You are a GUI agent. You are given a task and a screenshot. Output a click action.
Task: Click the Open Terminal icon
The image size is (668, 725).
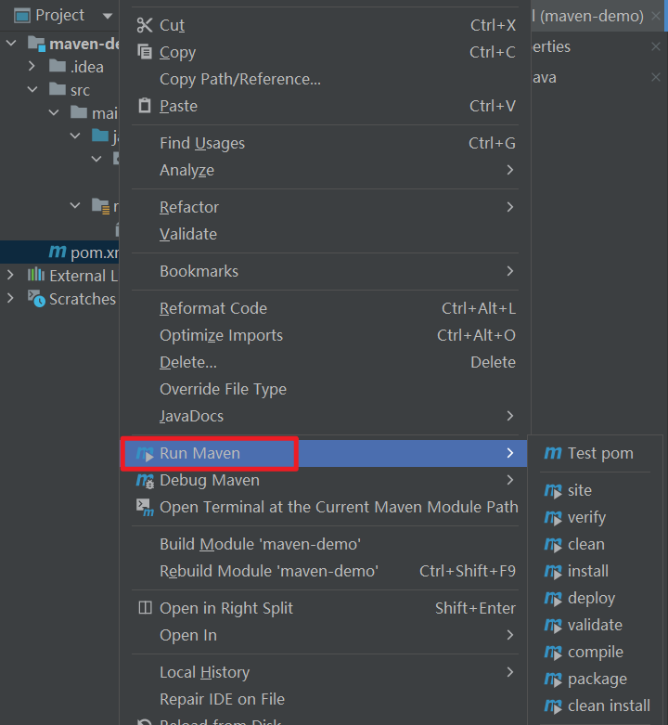coord(145,507)
